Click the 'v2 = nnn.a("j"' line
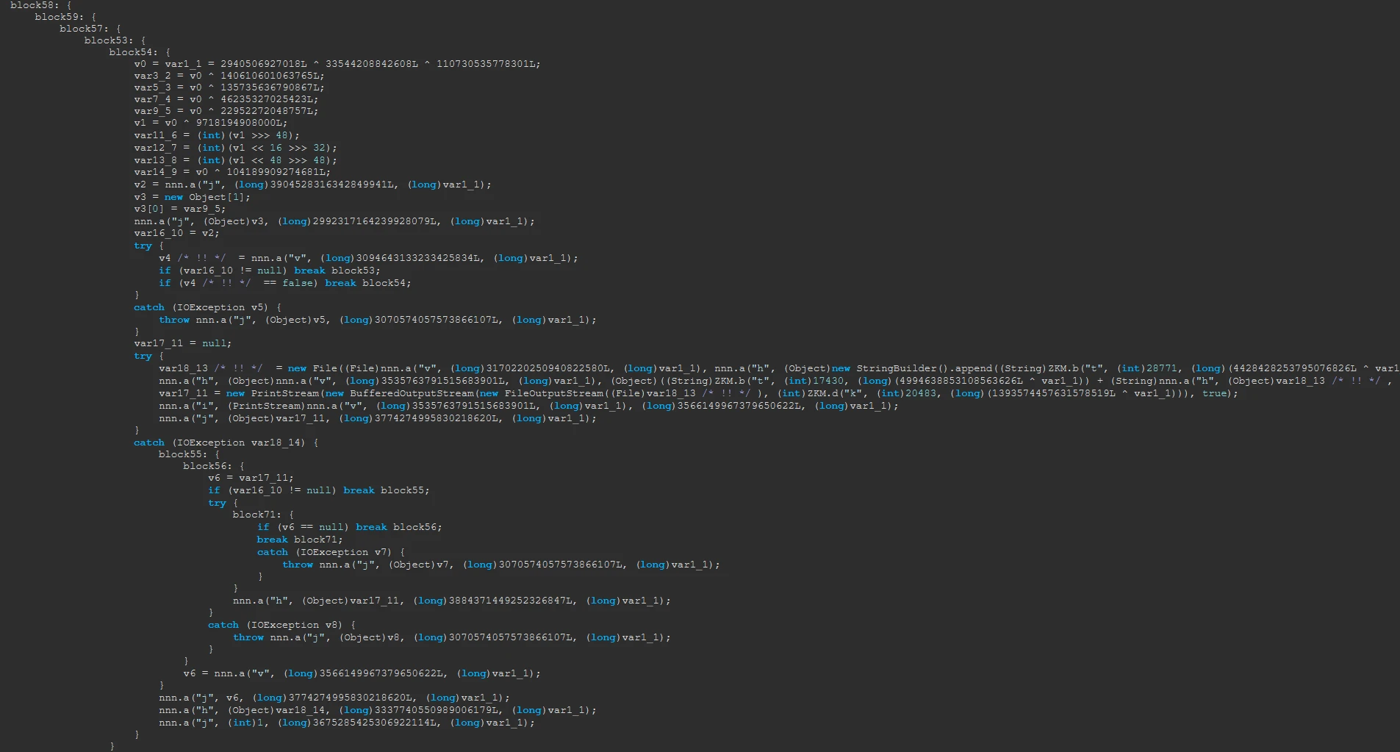The height and width of the screenshot is (752, 1400). (312, 185)
